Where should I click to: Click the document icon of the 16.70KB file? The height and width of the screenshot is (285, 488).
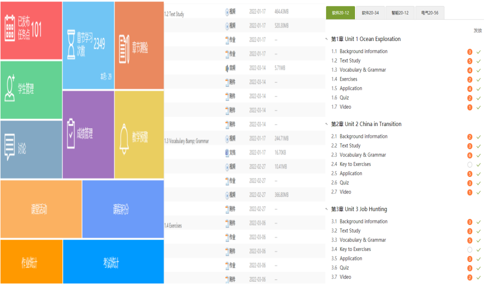point(227,152)
